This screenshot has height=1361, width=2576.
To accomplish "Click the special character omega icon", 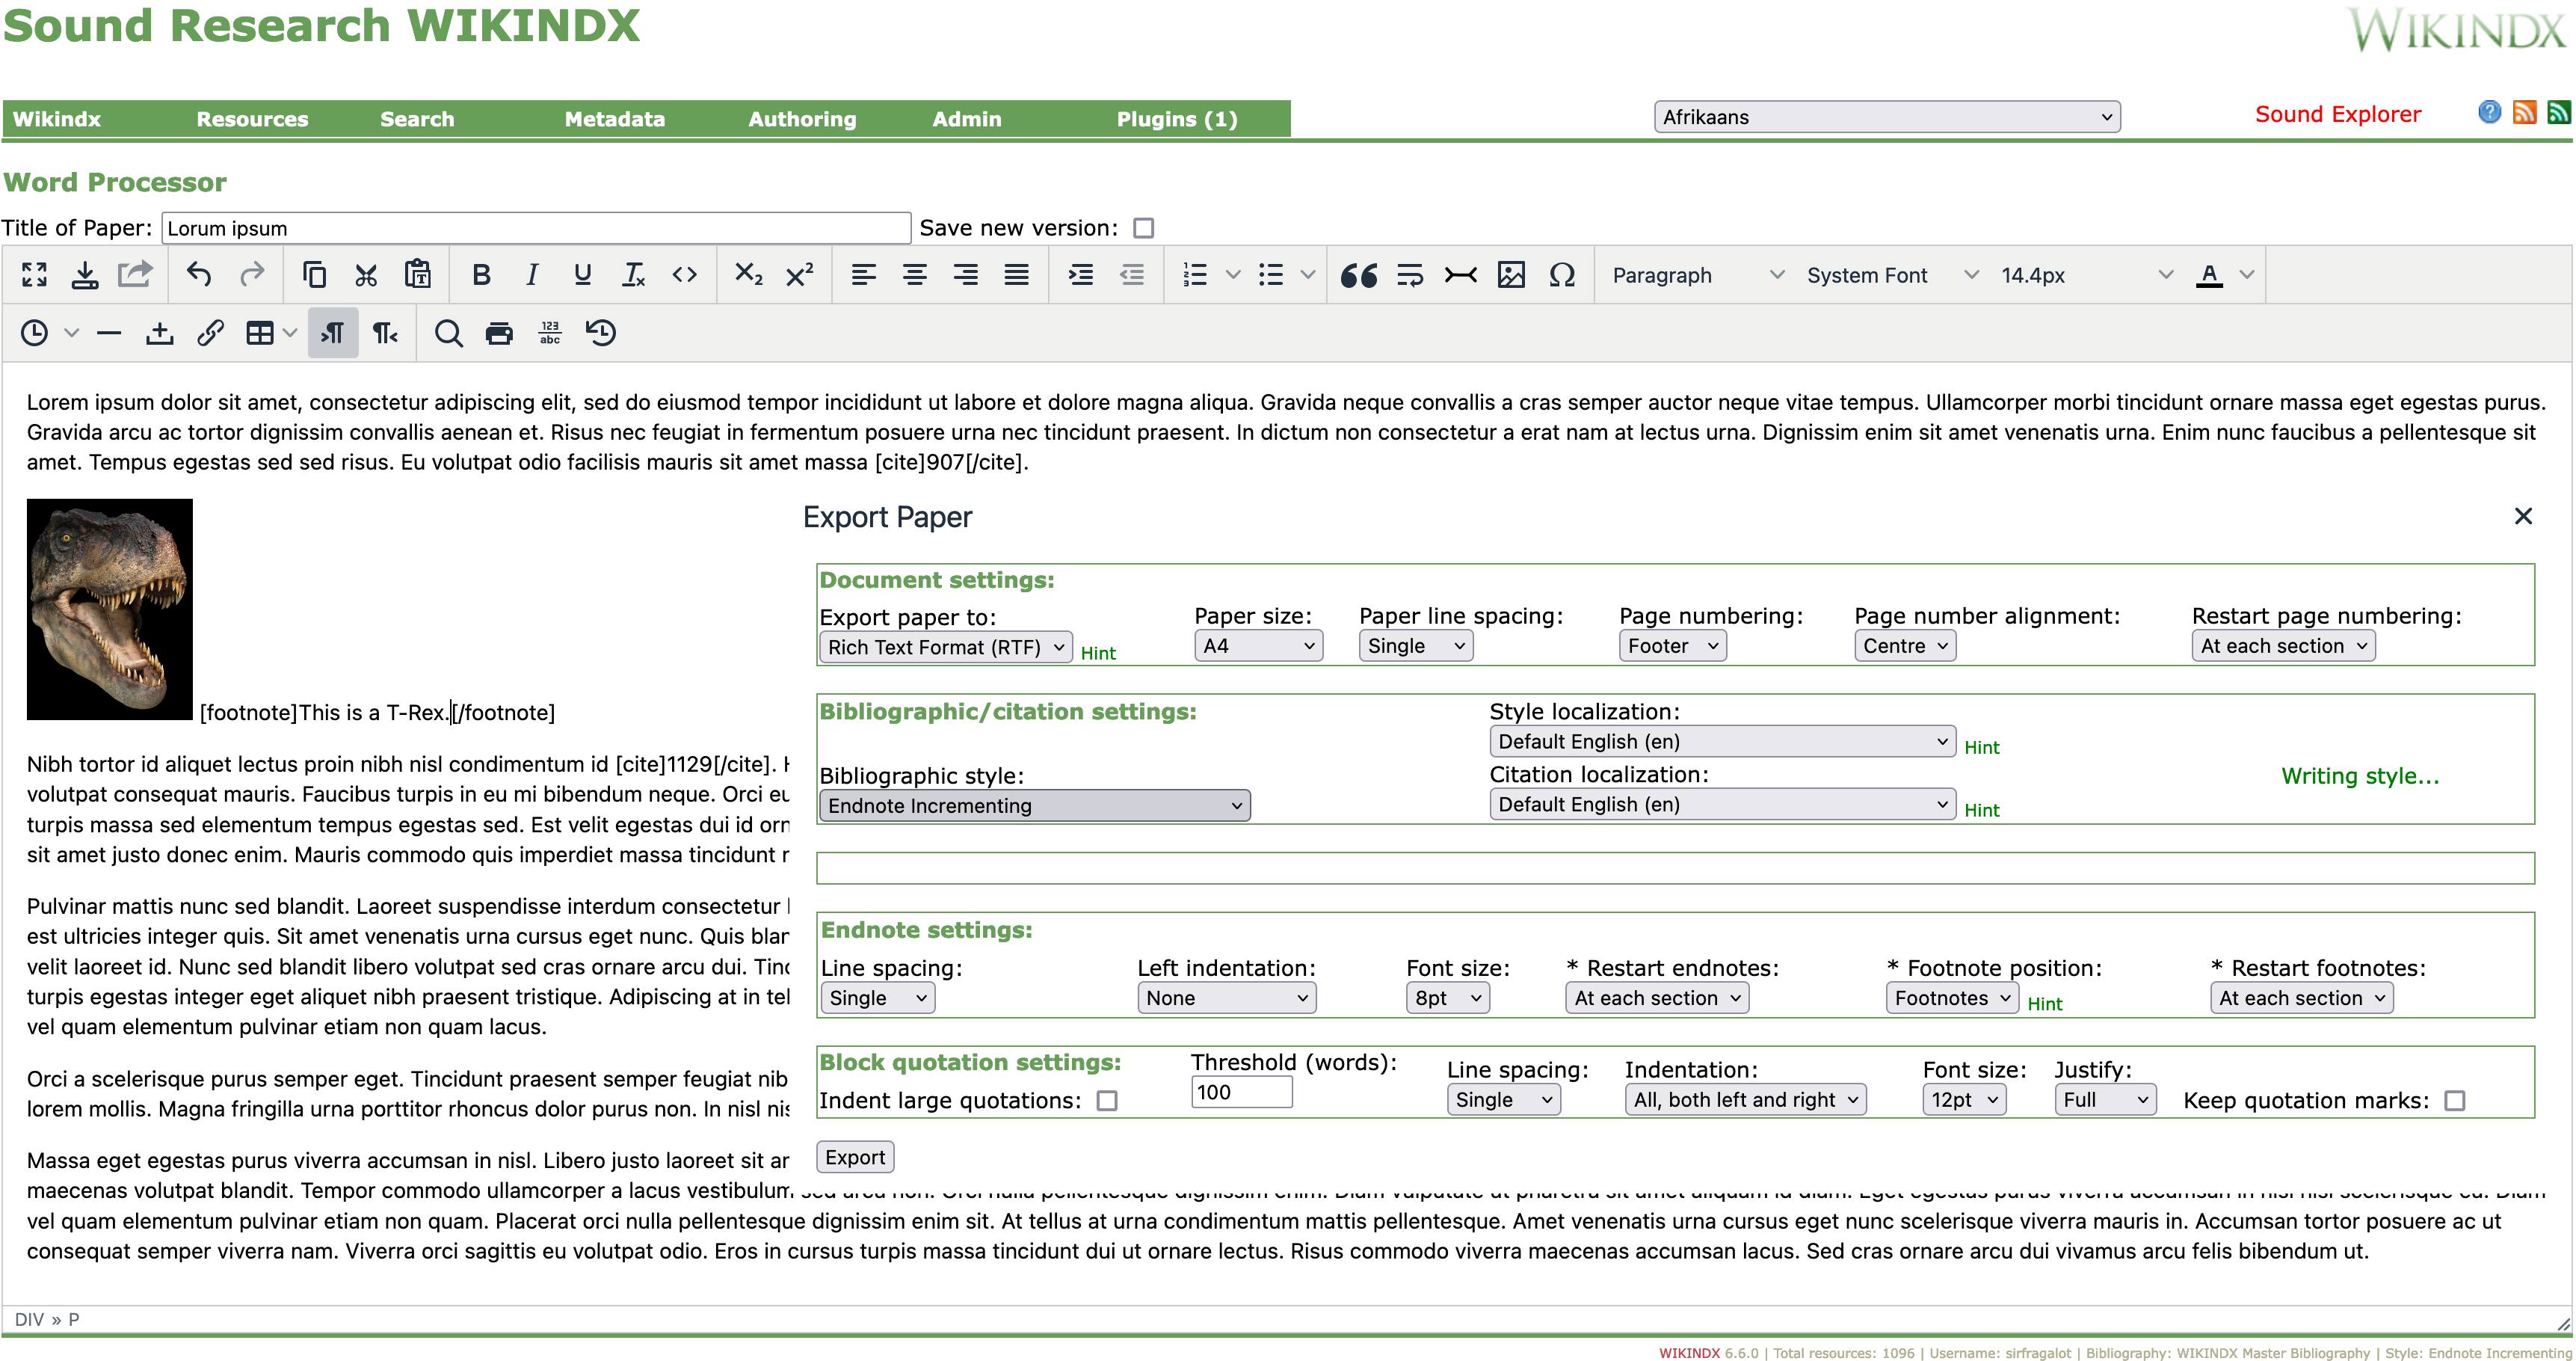I will tap(1562, 275).
